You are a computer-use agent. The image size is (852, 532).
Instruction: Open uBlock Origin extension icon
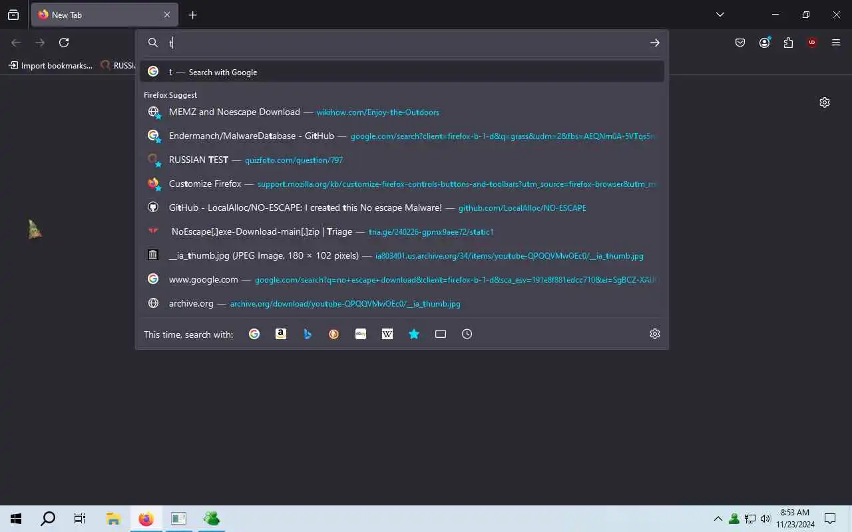coord(812,43)
